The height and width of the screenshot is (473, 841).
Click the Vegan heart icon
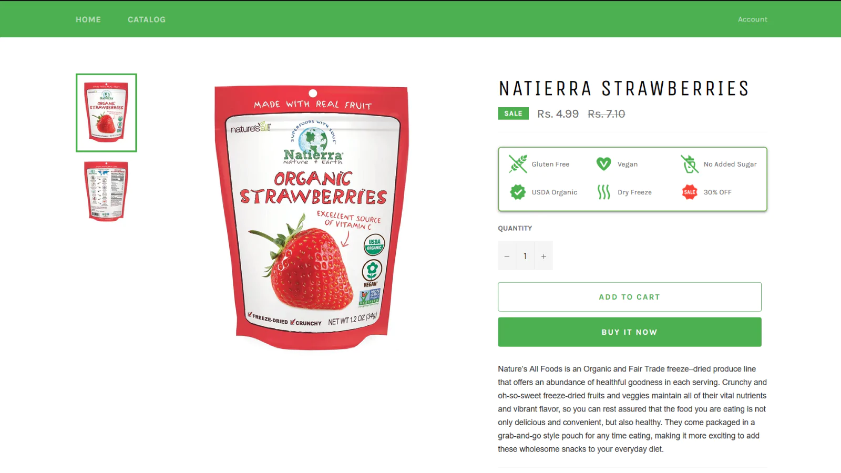(604, 164)
